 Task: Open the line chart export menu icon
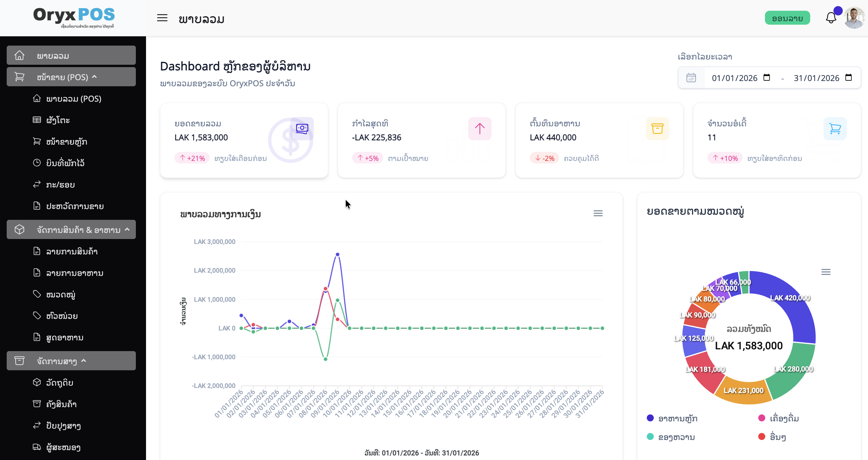point(598,213)
